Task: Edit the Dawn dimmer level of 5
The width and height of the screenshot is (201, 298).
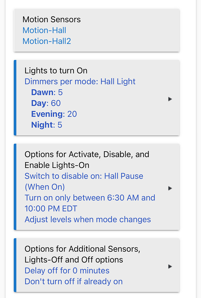Action: (x=47, y=92)
